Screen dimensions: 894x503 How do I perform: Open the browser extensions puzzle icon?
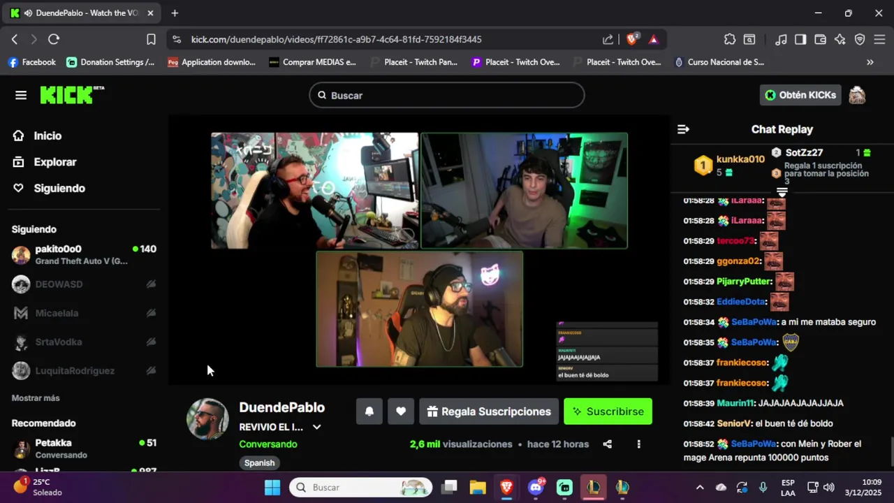coord(730,39)
